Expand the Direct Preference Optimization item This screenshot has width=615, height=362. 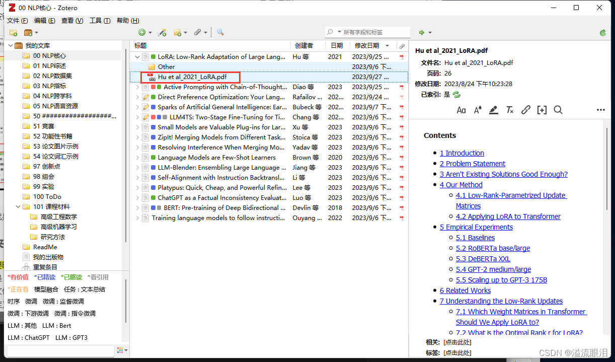(x=137, y=97)
